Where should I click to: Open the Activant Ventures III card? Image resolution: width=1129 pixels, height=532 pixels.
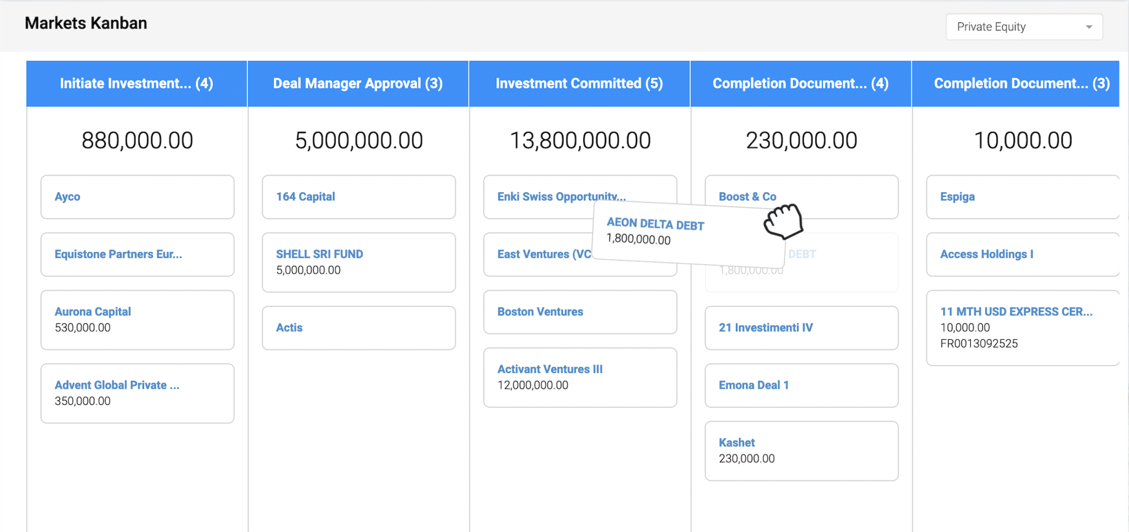point(580,377)
